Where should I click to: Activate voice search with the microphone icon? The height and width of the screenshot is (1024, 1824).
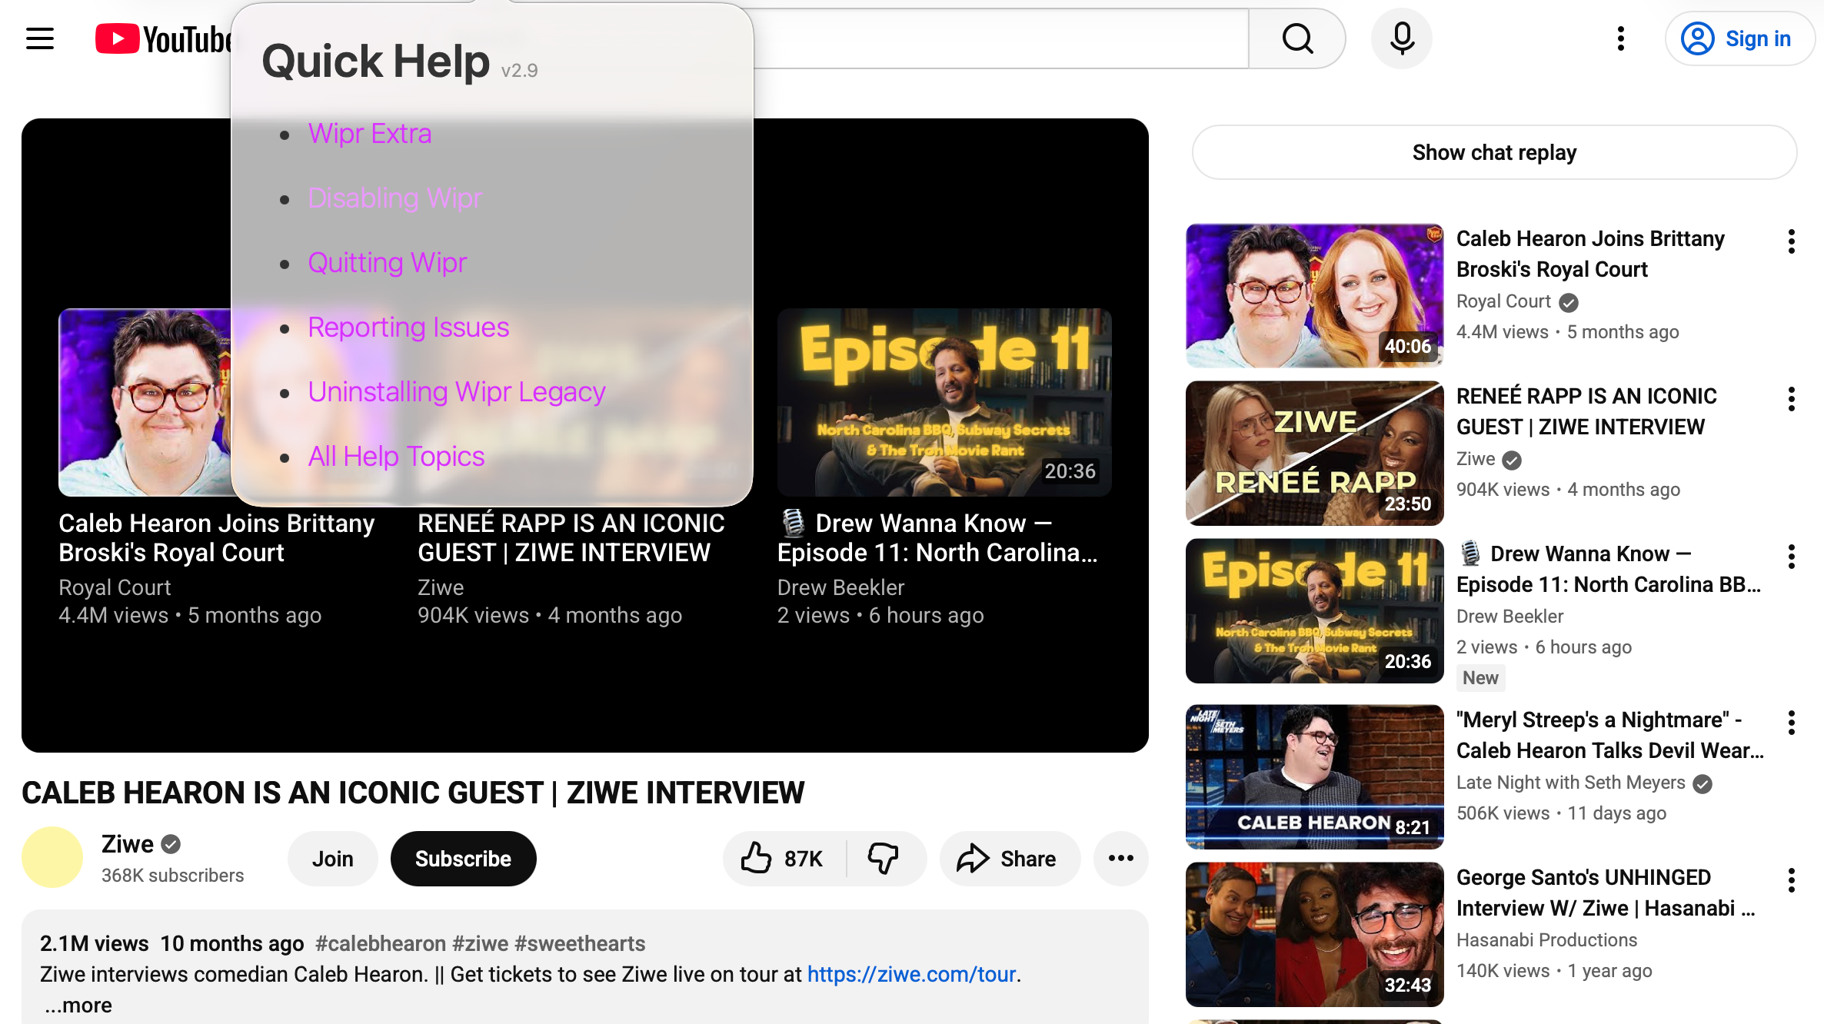[x=1401, y=38]
